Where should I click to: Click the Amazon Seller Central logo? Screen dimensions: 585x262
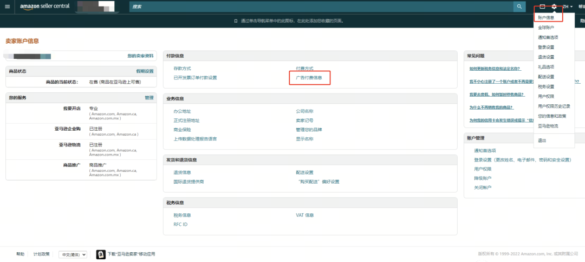click(44, 6)
